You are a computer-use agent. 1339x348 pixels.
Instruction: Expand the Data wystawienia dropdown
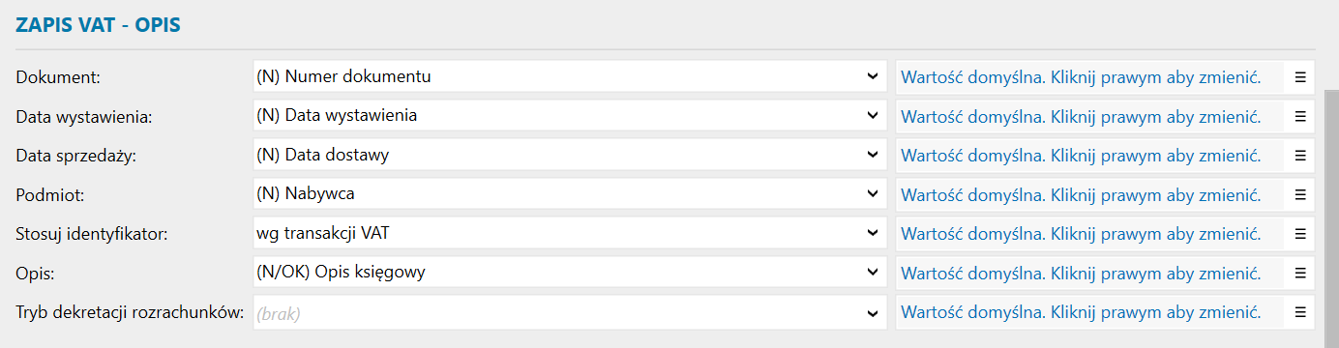tap(569, 116)
